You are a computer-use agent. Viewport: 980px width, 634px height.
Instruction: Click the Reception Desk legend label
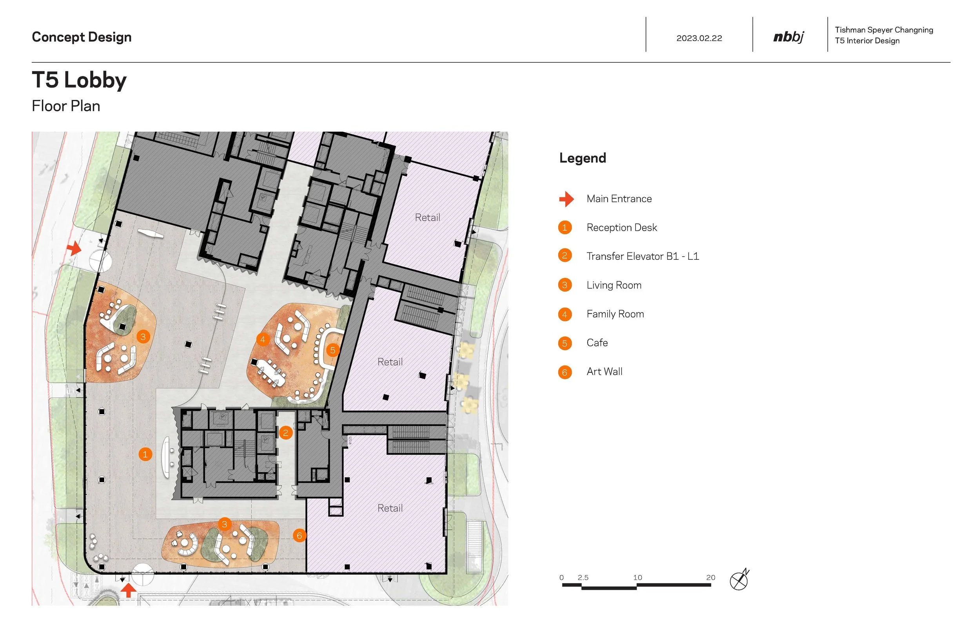click(621, 228)
